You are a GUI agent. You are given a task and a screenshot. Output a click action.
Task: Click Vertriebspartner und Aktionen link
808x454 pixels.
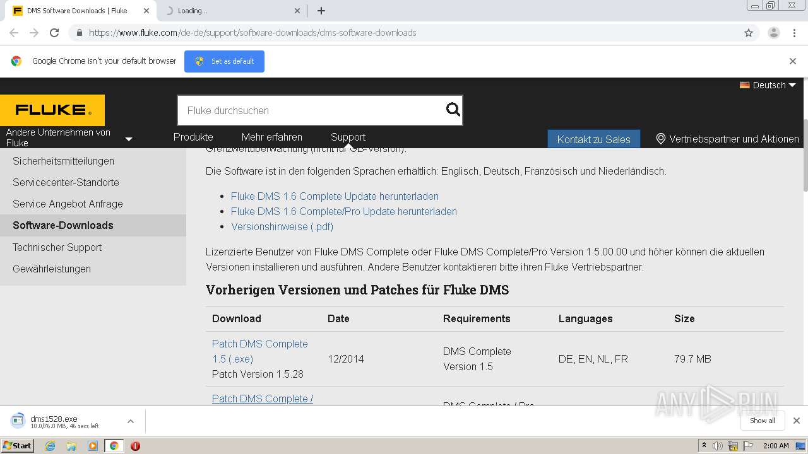[734, 139]
